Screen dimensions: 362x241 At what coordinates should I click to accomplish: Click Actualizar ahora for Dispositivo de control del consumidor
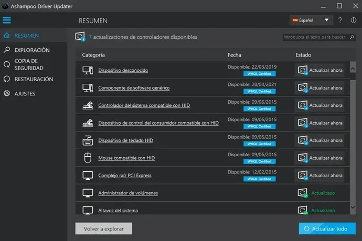click(x=320, y=123)
